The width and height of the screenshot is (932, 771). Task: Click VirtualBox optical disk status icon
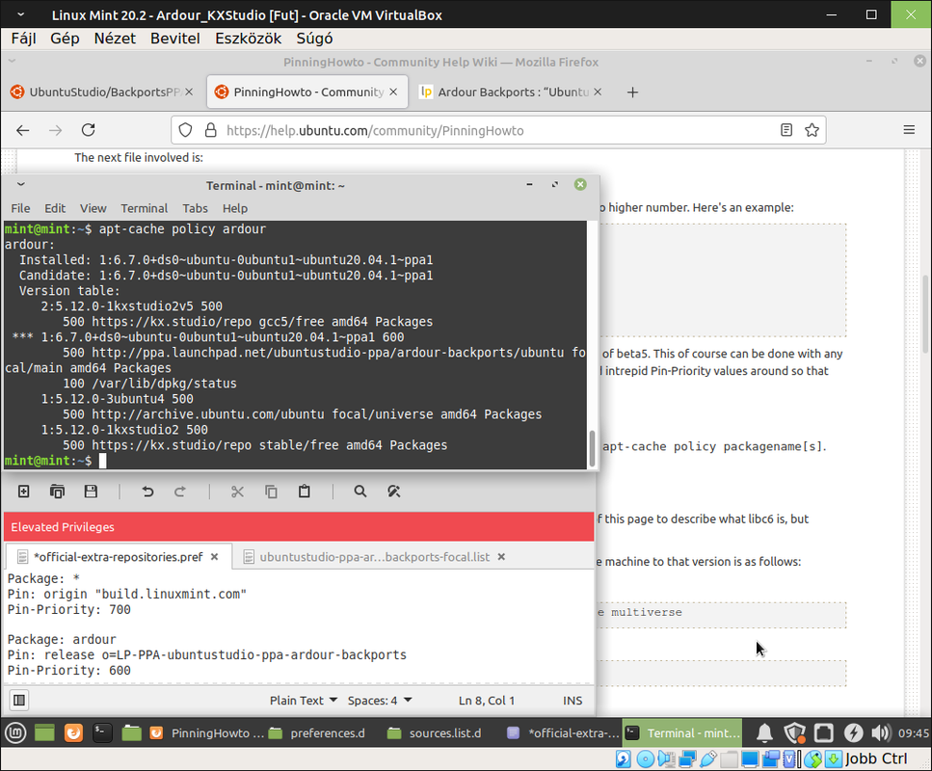(x=646, y=759)
